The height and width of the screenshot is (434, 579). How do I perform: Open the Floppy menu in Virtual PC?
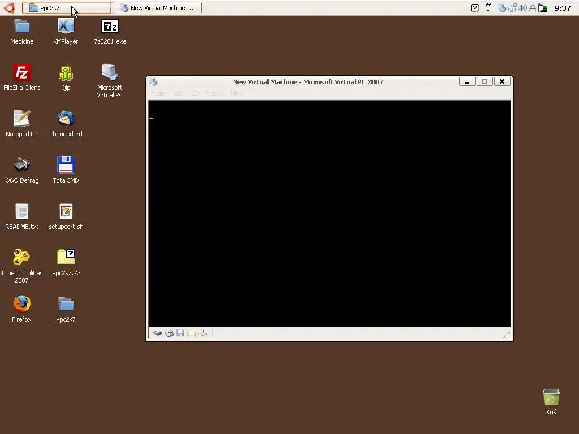tap(215, 93)
